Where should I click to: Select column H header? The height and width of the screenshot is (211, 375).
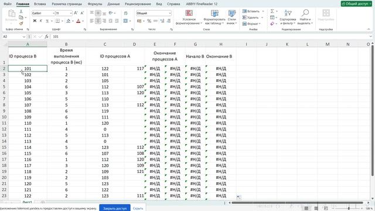[221, 45]
